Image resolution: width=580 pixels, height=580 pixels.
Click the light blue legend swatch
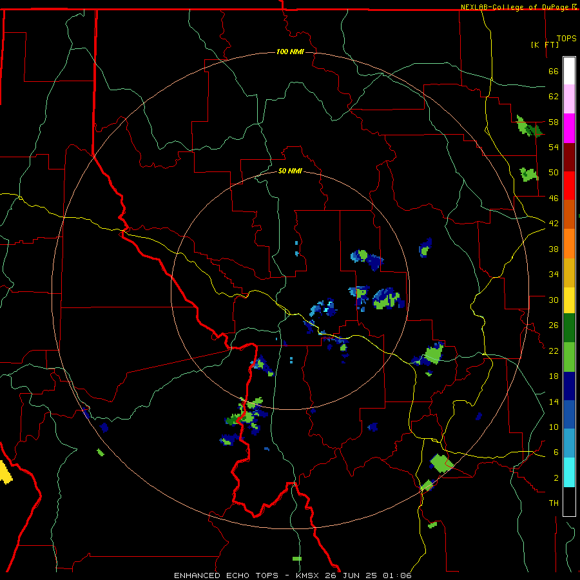pyautogui.click(x=569, y=443)
